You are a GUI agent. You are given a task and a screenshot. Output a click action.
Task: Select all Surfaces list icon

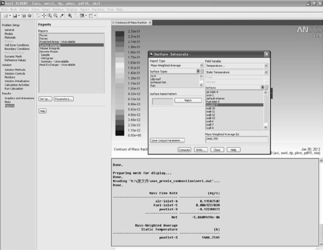pyautogui.click(x=263, y=87)
